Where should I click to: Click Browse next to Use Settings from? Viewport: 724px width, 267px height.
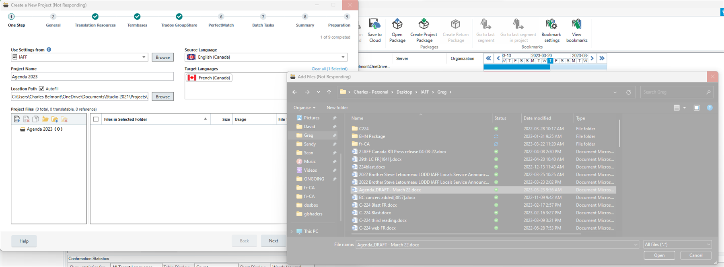[163, 57]
